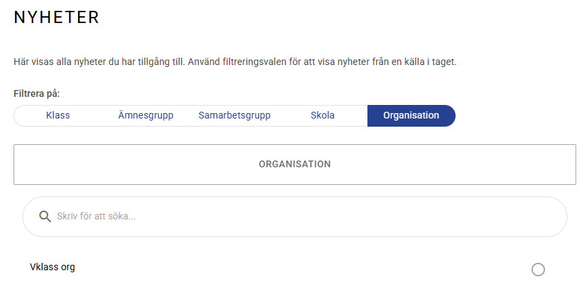Focus the 'Skriv för att söka...' field
Viewport: 583px width, 298px height.
click(x=295, y=217)
